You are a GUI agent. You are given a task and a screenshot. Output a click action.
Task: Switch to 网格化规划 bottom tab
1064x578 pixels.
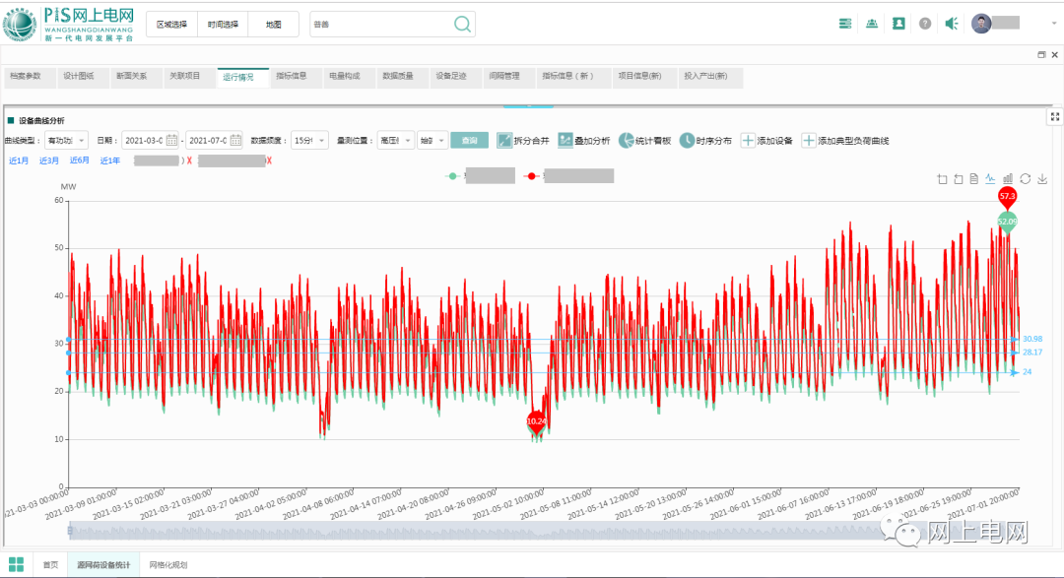pos(168,564)
